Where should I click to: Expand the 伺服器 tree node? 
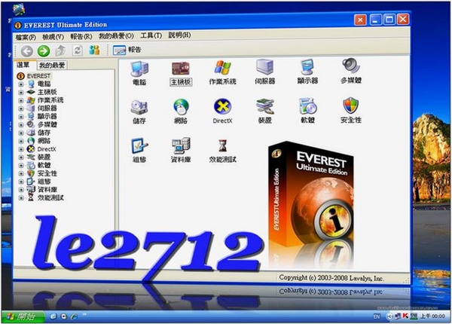[21, 109]
